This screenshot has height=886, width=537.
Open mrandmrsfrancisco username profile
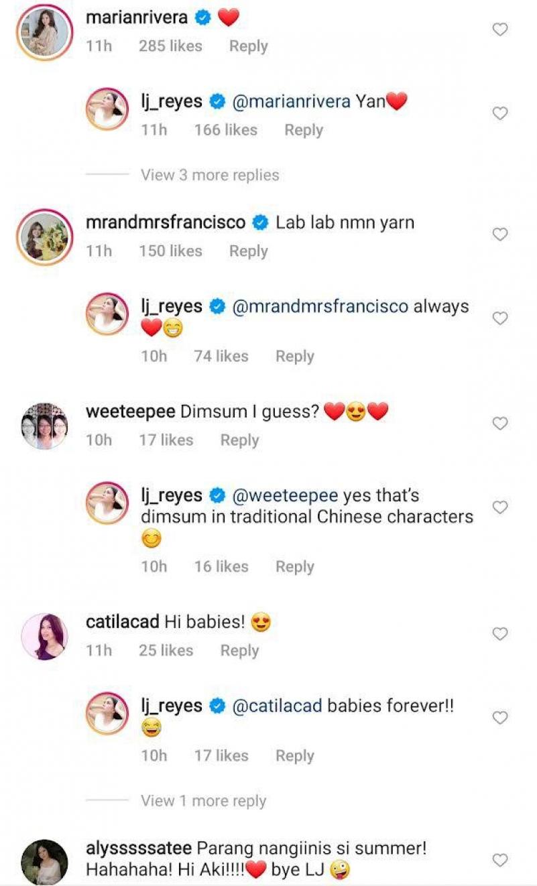pos(166,223)
